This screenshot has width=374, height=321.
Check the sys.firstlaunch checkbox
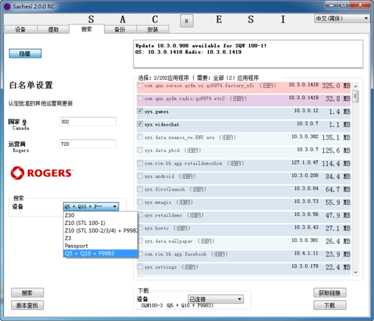click(x=140, y=189)
